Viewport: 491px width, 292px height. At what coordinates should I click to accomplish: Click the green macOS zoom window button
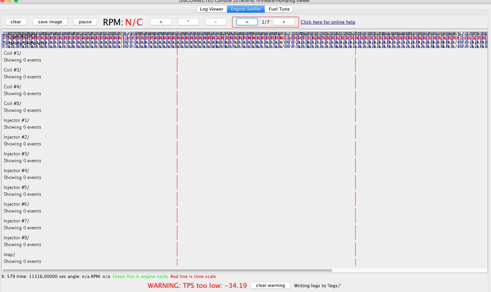[16, 1]
